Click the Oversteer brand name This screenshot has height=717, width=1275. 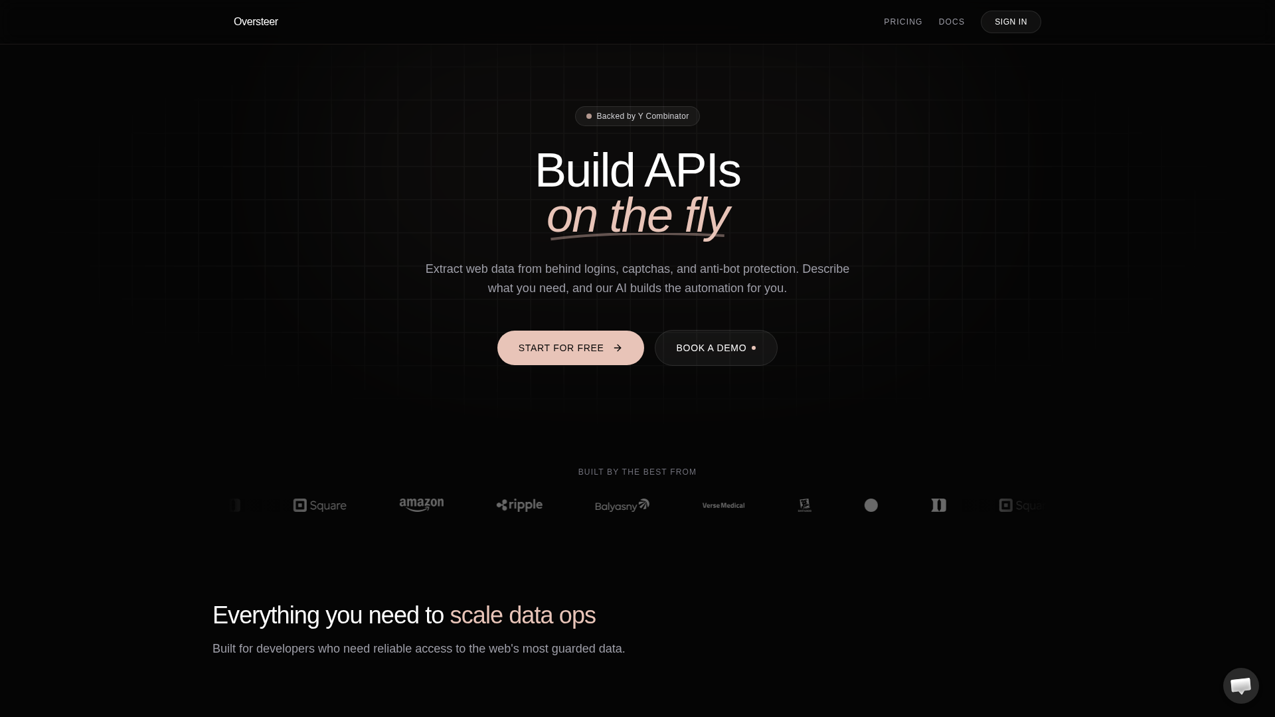(x=256, y=22)
